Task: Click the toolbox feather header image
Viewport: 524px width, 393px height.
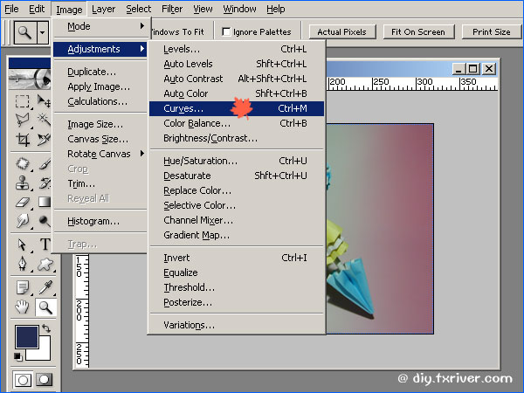Action: tap(30, 79)
